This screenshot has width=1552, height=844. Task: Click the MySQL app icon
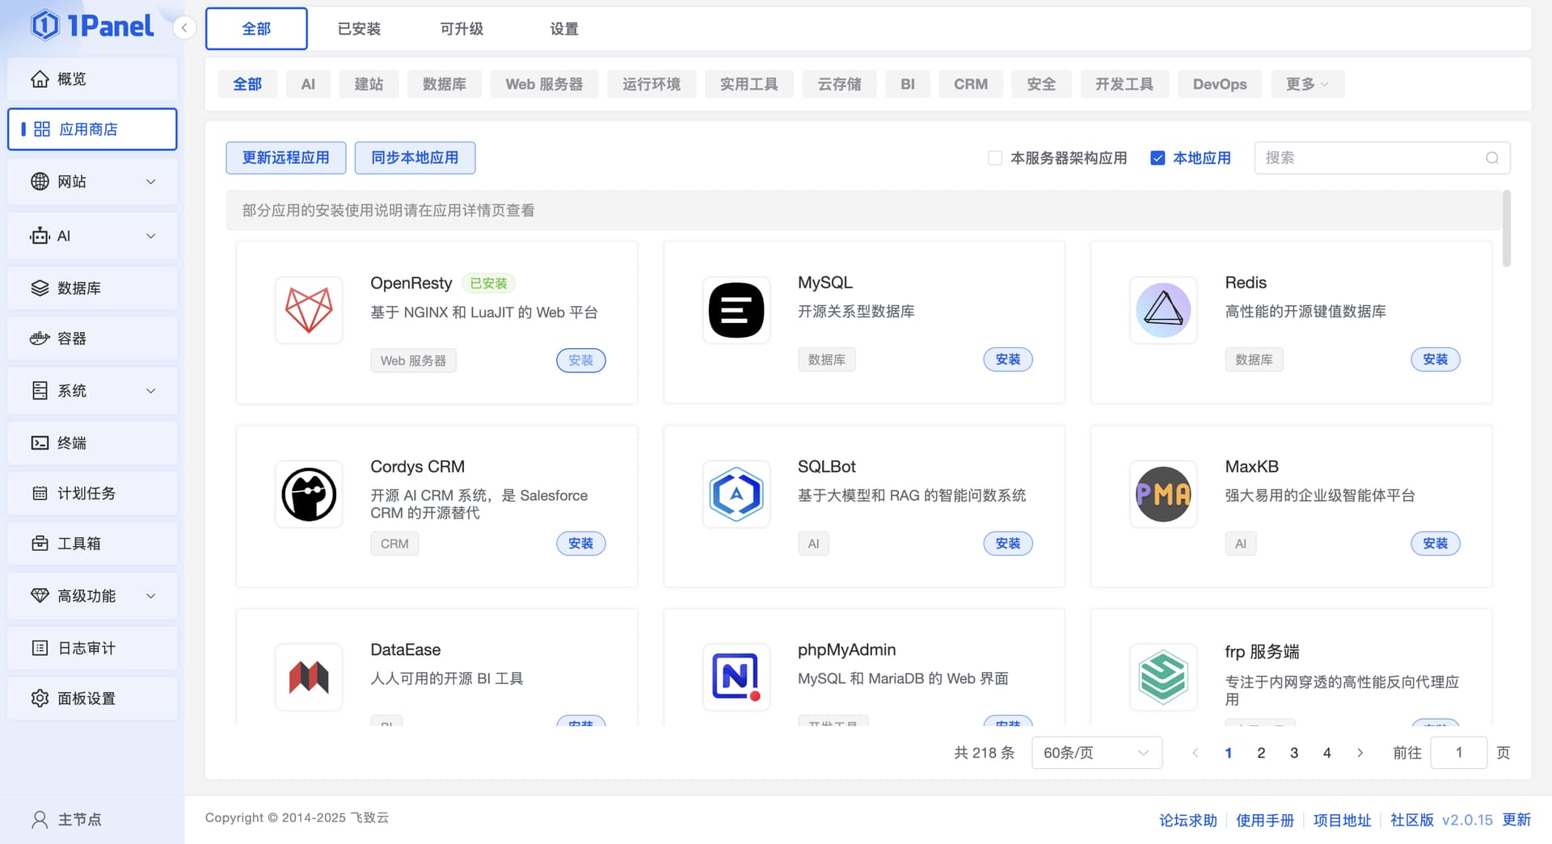pos(736,310)
